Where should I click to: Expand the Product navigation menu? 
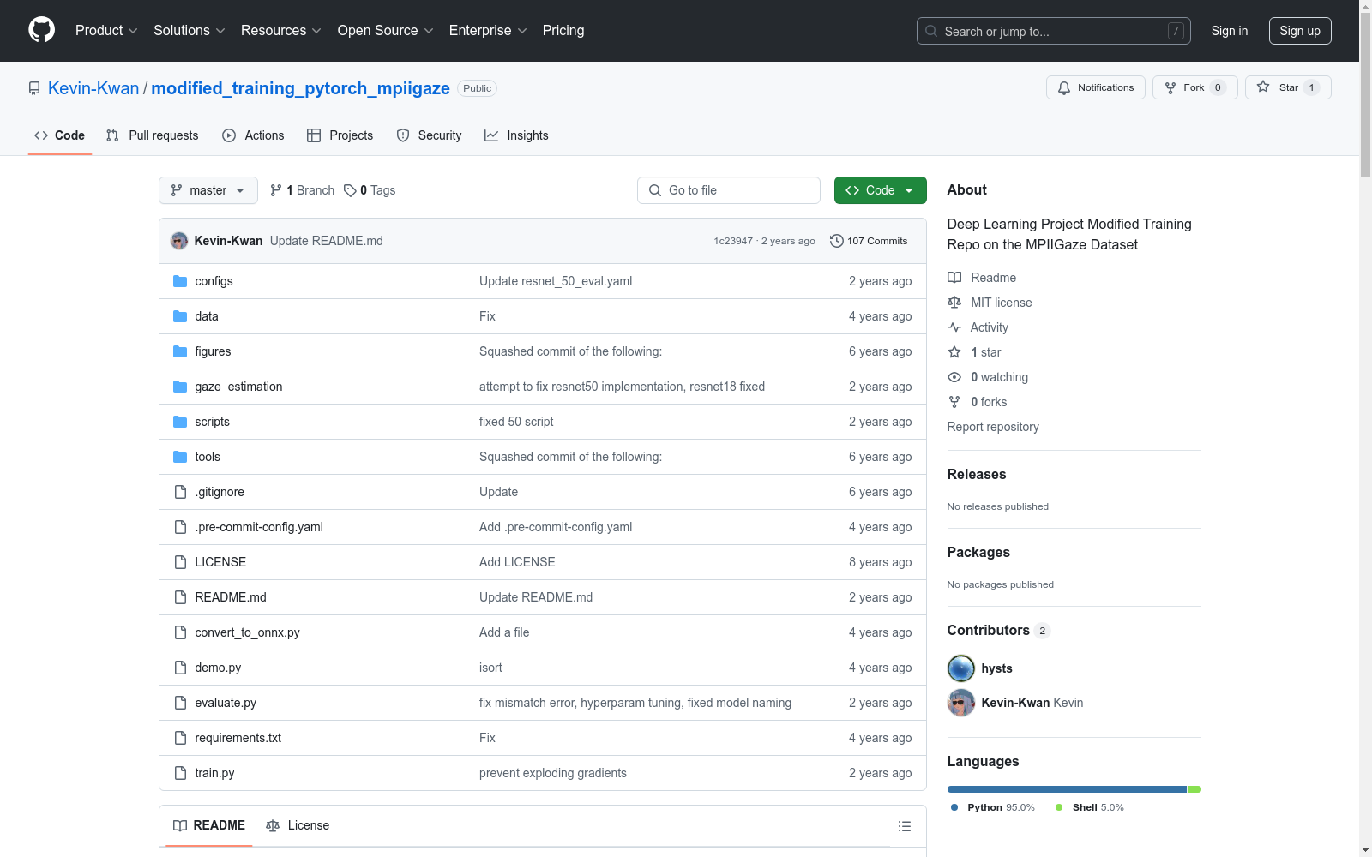tap(106, 31)
